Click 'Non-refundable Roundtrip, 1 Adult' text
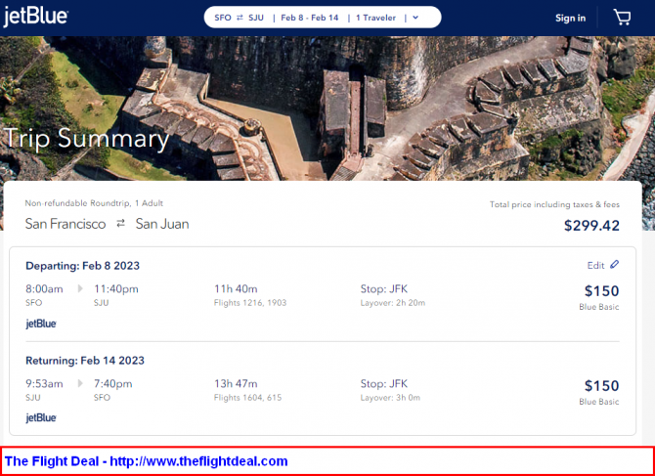Viewport: 655px width, 476px height. click(94, 203)
